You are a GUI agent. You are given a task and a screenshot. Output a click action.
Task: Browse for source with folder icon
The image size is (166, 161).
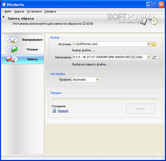point(154,44)
